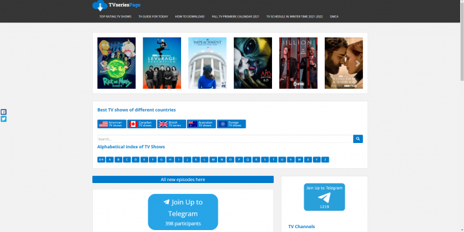Select letter J in alphabetical index
The height and width of the screenshot is (232, 464).
(188, 160)
